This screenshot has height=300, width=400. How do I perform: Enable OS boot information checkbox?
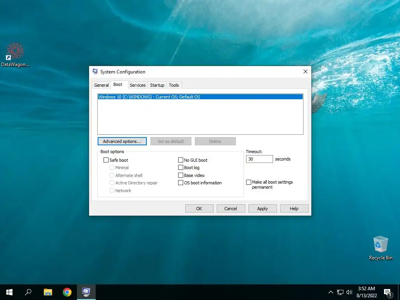coord(180,183)
